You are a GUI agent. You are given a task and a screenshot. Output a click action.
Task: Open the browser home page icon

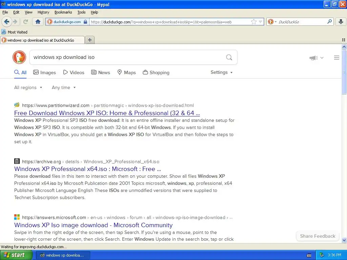(x=38, y=22)
